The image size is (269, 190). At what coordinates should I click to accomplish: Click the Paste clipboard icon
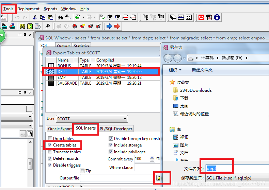point(50,17)
